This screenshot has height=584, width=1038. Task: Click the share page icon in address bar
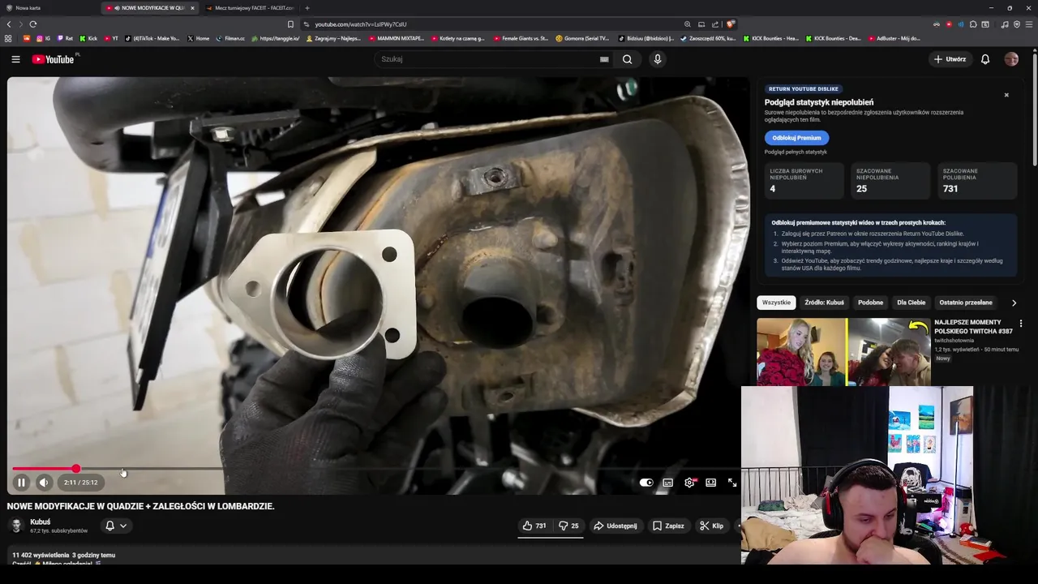[x=715, y=24]
